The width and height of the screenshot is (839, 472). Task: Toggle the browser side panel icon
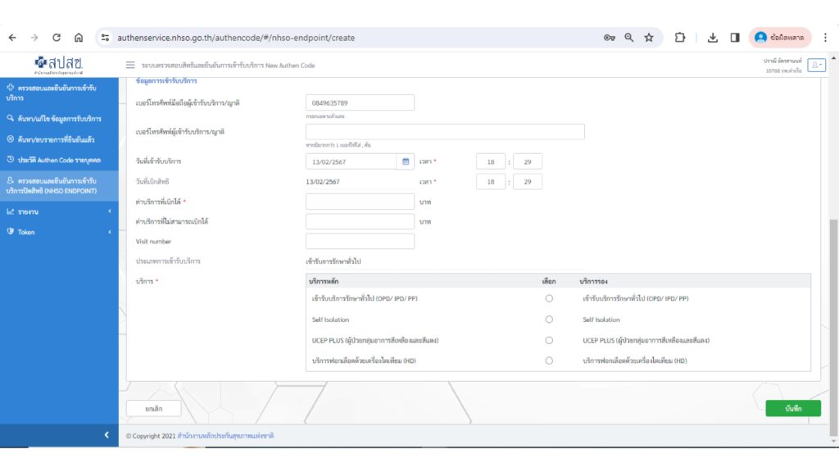[734, 38]
